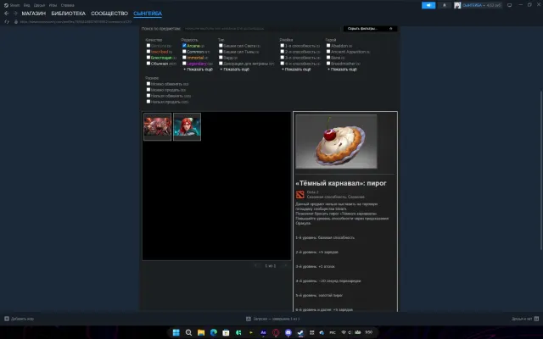Check the 1-я способность slot filter
543x339 pixels.
click(283, 45)
